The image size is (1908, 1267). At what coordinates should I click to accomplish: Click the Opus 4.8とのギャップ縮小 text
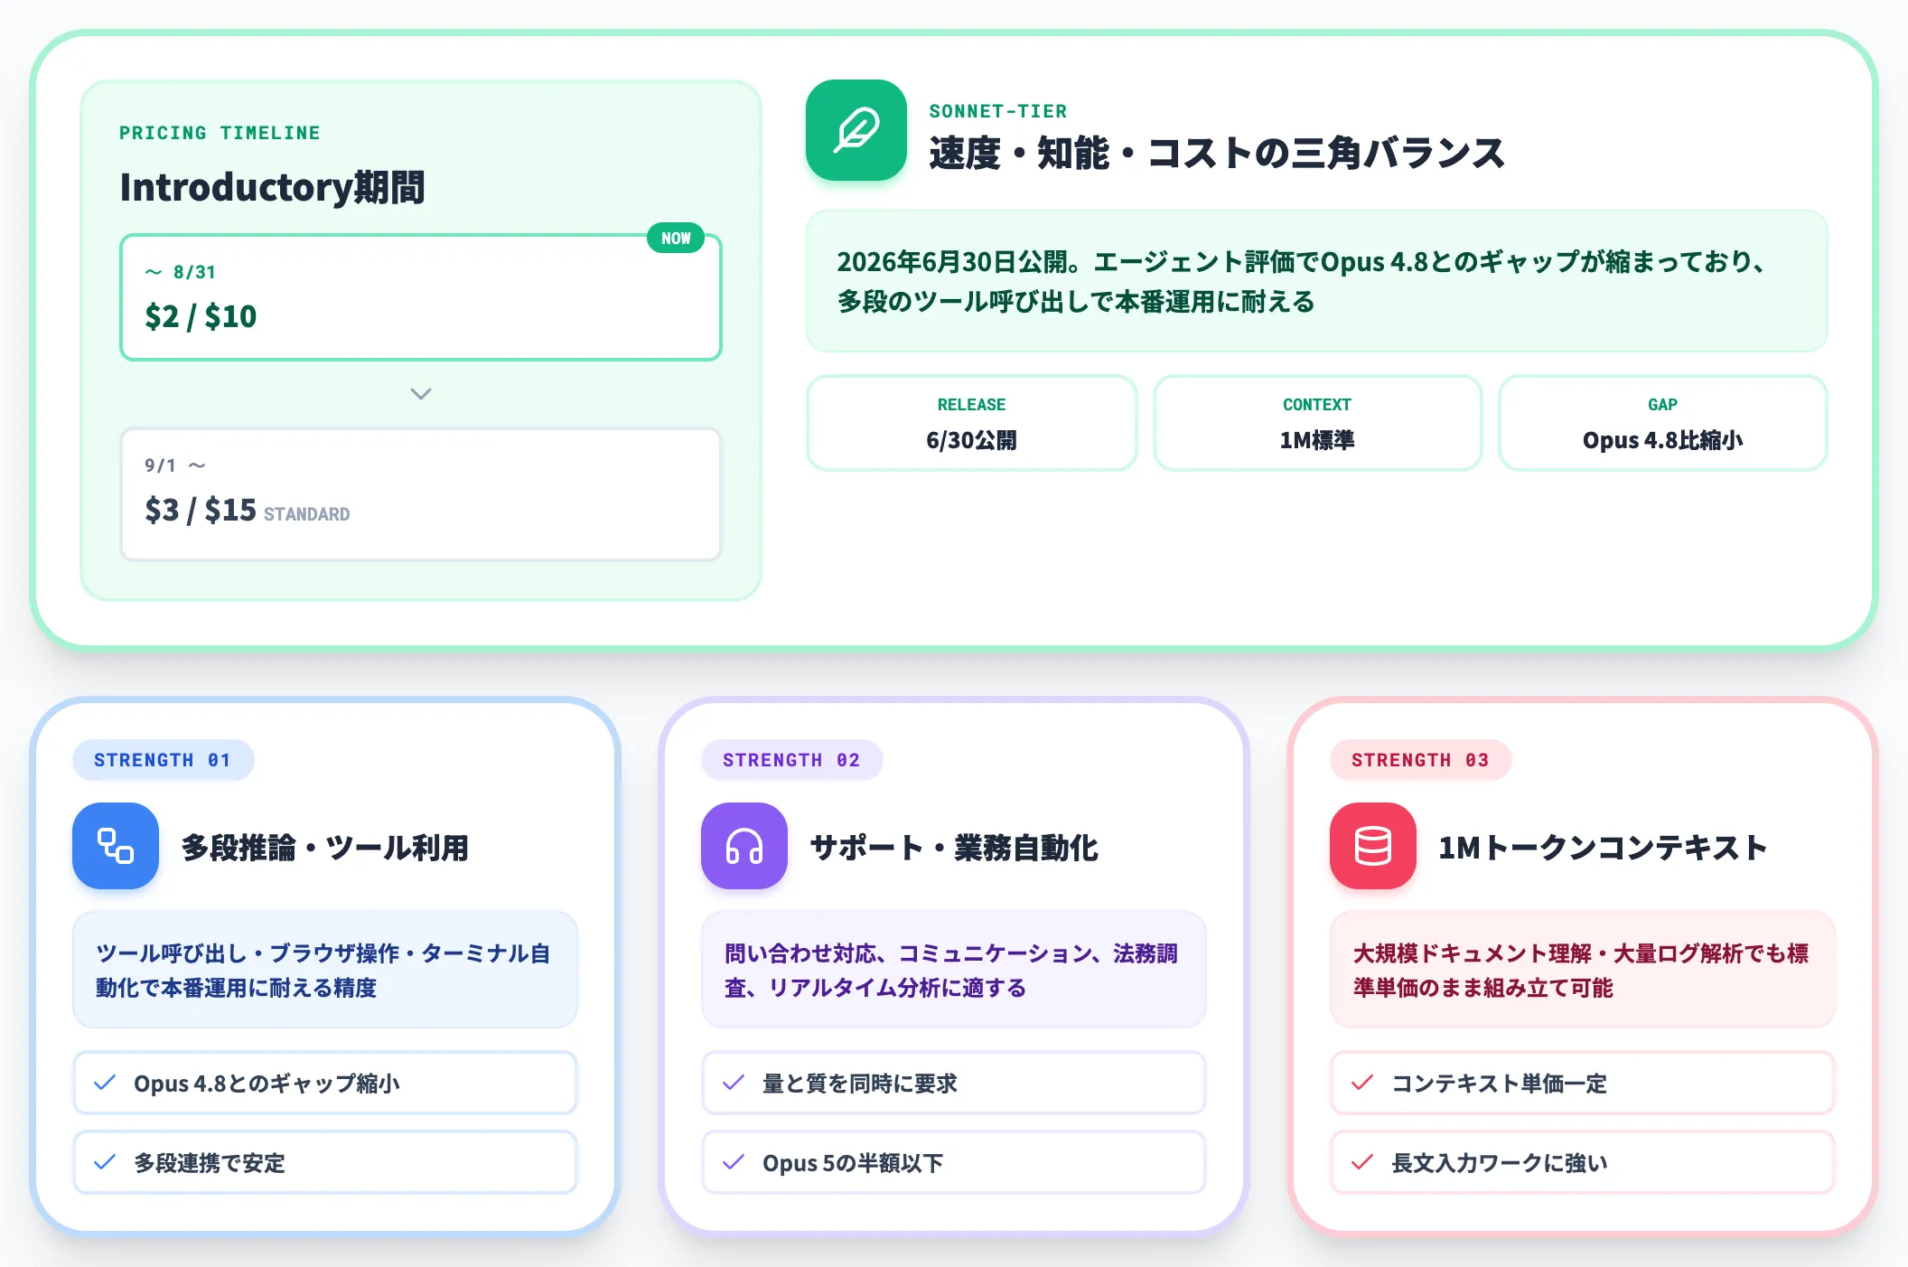pos(267,1083)
